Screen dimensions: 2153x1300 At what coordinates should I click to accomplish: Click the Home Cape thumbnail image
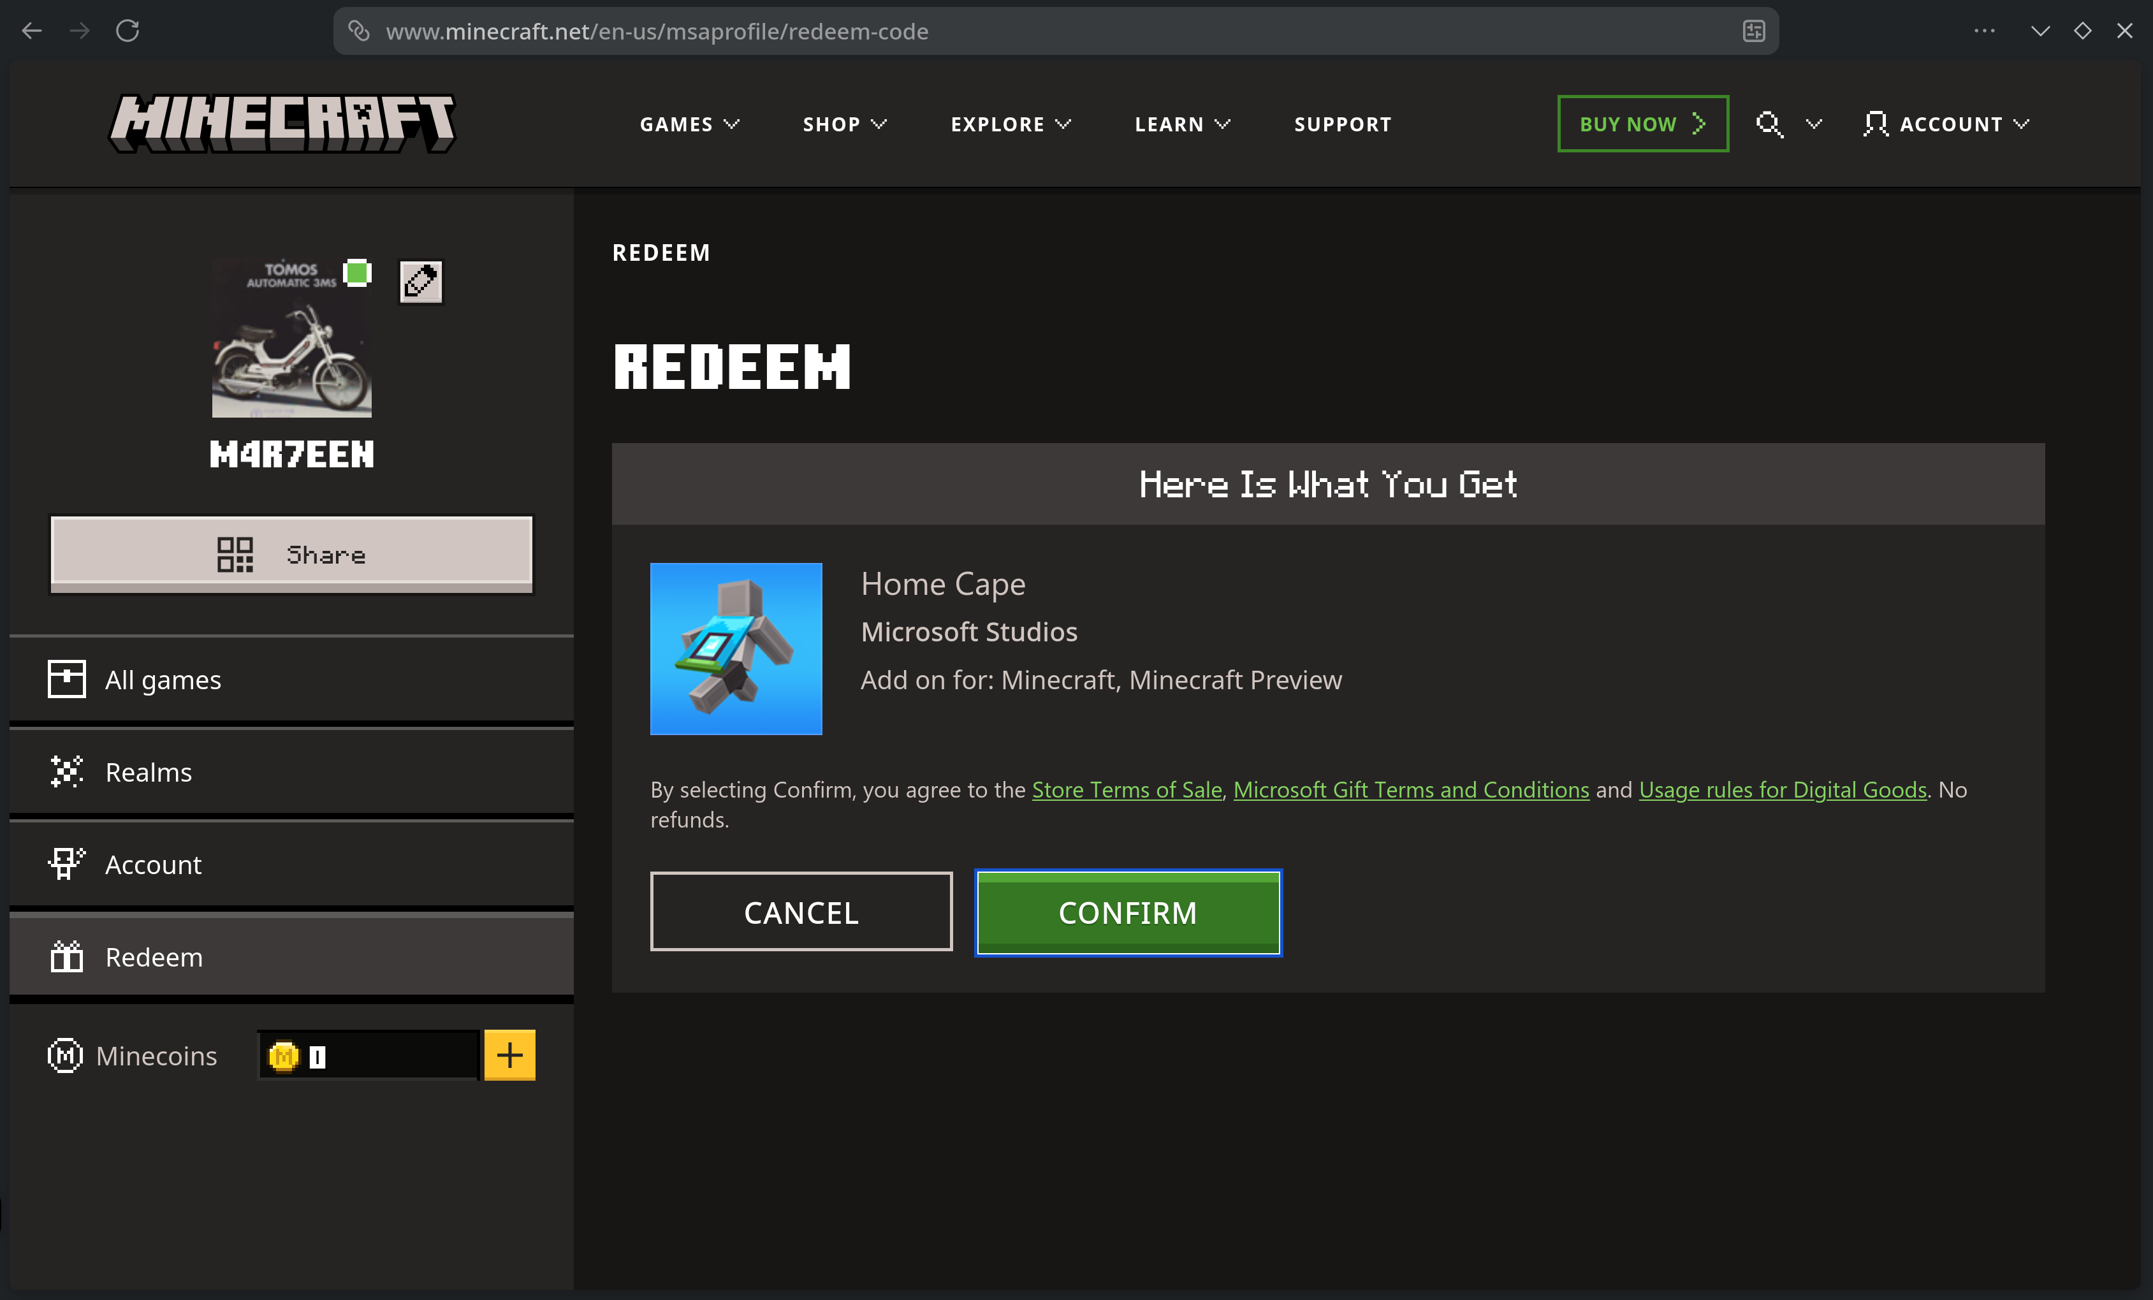click(x=736, y=649)
